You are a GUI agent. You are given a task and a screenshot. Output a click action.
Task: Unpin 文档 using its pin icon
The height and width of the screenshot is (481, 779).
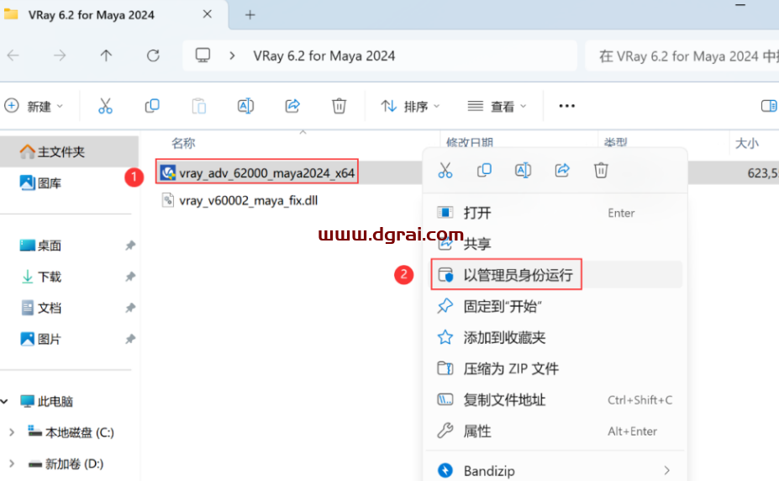(x=130, y=308)
